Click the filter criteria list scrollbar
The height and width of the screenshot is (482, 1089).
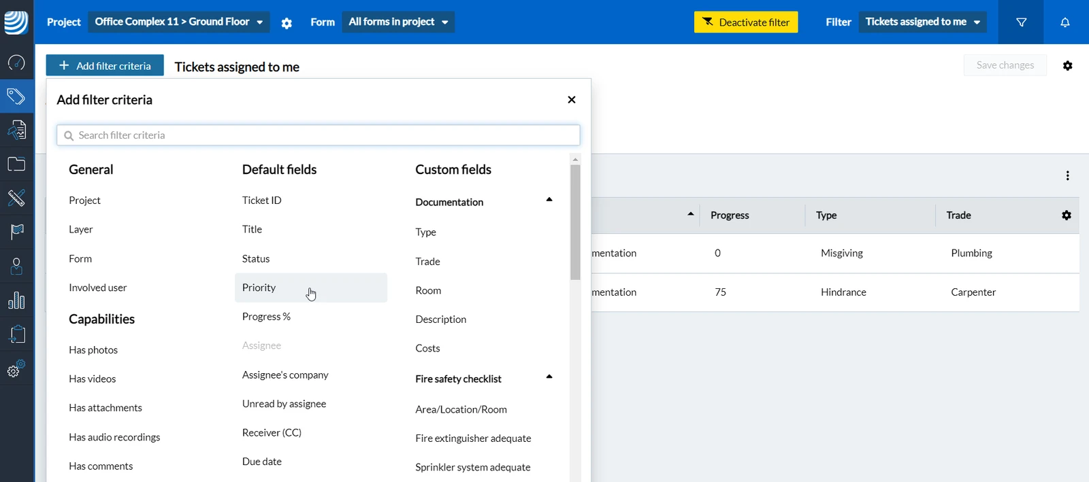coord(575,222)
